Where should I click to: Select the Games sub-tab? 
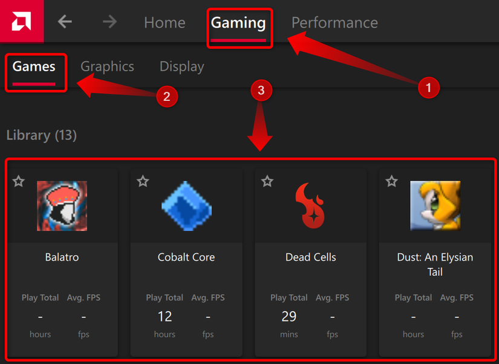pos(34,66)
